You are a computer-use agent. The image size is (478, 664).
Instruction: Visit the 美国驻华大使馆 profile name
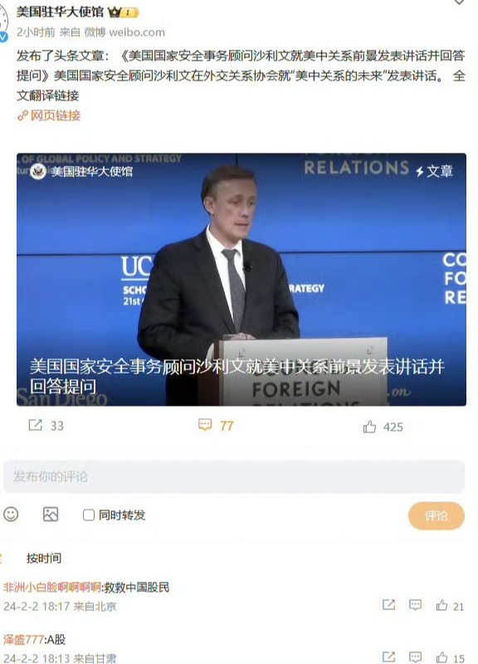(60, 12)
